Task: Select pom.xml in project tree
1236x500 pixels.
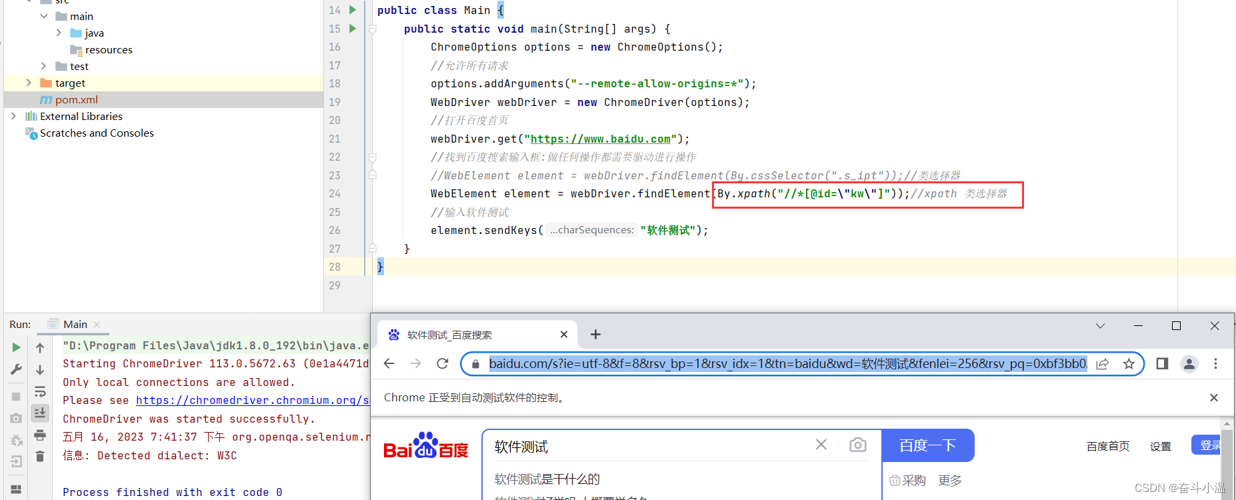Action: pos(76,99)
